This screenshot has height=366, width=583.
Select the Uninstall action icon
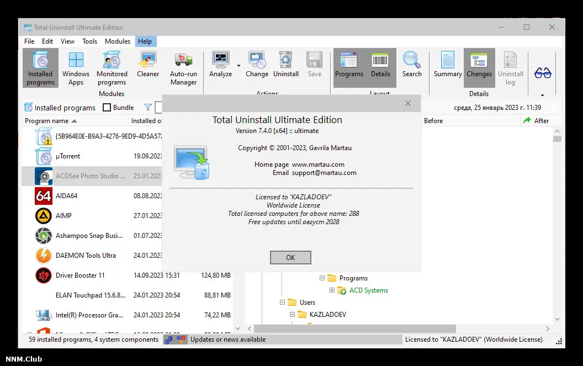[285, 66]
